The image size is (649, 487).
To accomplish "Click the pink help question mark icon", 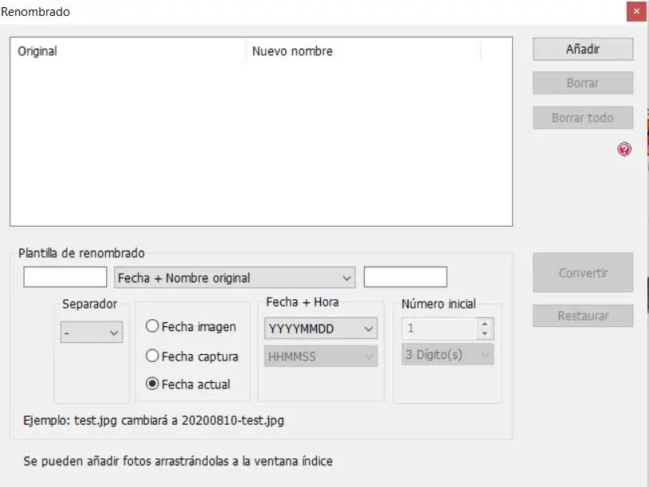I will (624, 149).
